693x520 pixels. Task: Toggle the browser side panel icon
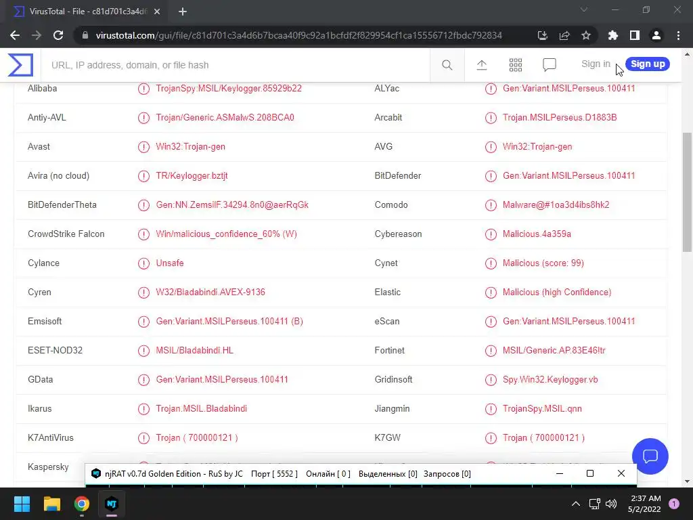635,35
